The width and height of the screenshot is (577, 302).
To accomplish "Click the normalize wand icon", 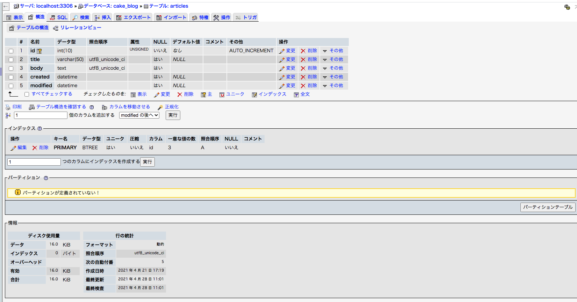I will pos(160,107).
